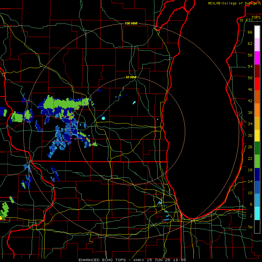This screenshot has width=262, height=262.
Task: Click legend value 50
Action: (x=250, y=78)
